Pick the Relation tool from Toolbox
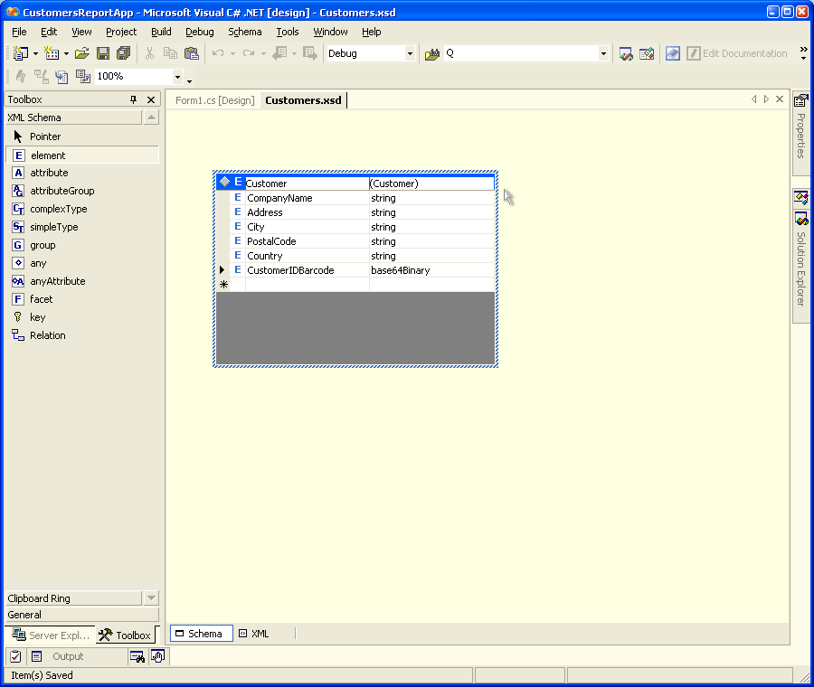The height and width of the screenshot is (687, 814). click(47, 335)
